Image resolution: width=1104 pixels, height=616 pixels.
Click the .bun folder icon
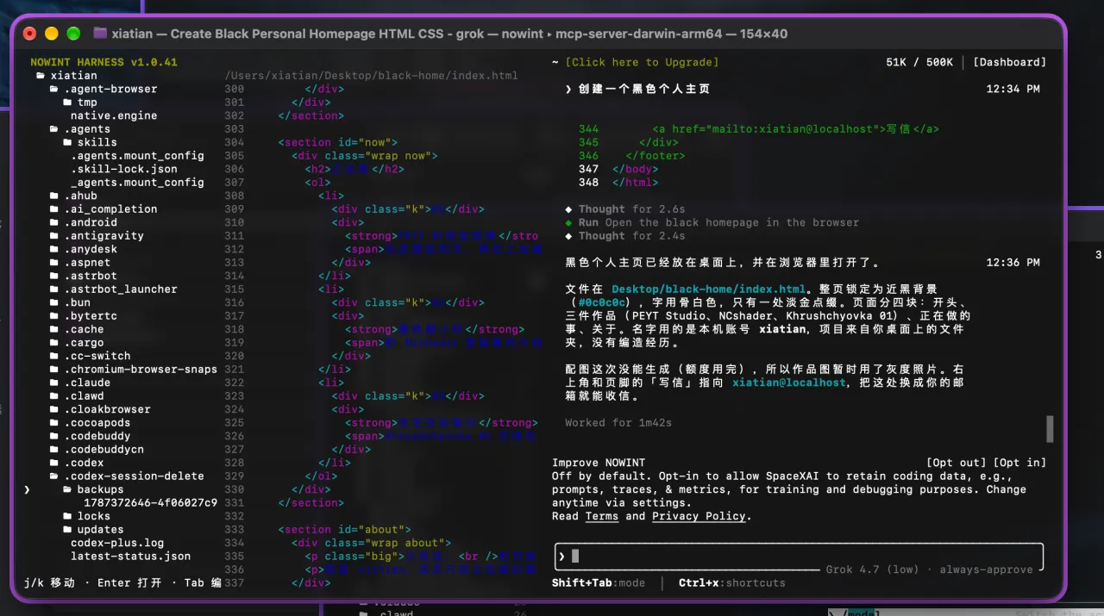(x=54, y=302)
